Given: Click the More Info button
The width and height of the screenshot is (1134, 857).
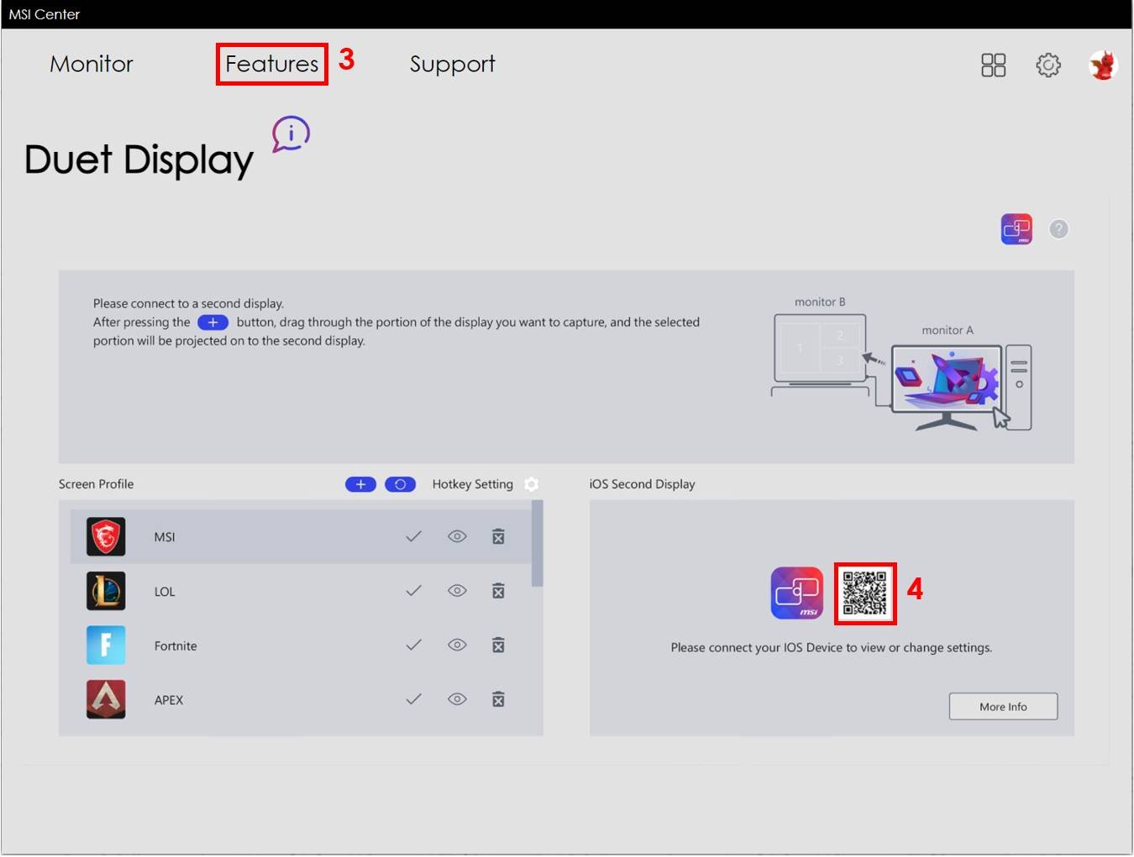Looking at the screenshot, I should pos(1003,706).
